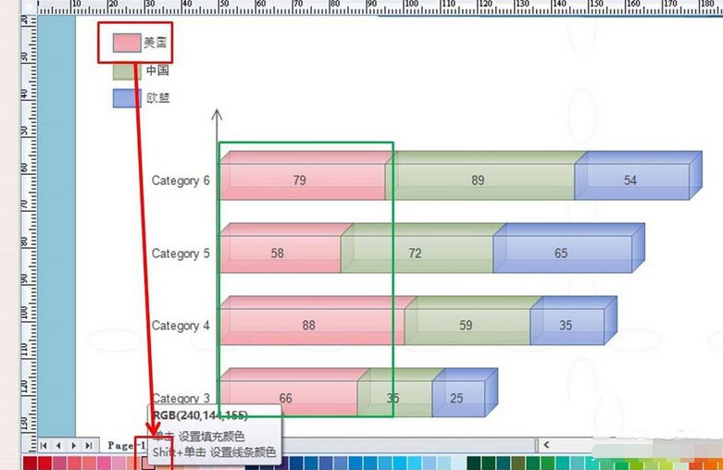Select the Category 4 axis label
723x470 pixels.
pos(181,326)
